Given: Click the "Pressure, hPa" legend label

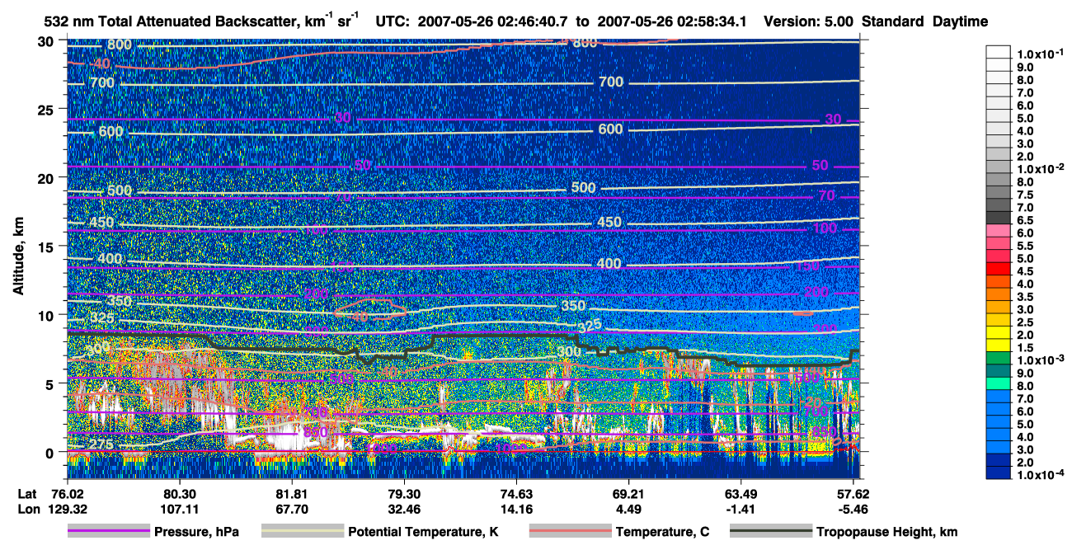Looking at the screenshot, I should tap(197, 532).
